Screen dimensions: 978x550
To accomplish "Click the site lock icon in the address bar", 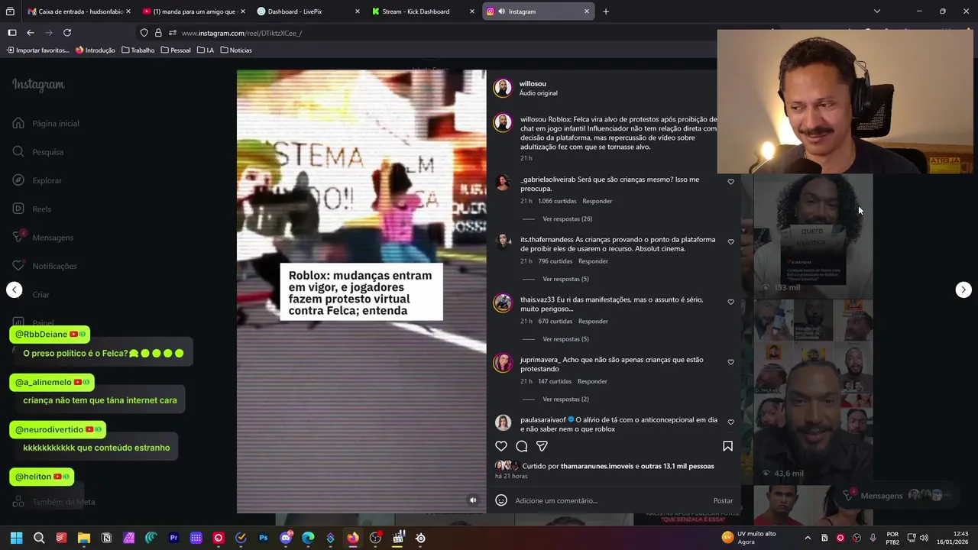I will point(158,33).
